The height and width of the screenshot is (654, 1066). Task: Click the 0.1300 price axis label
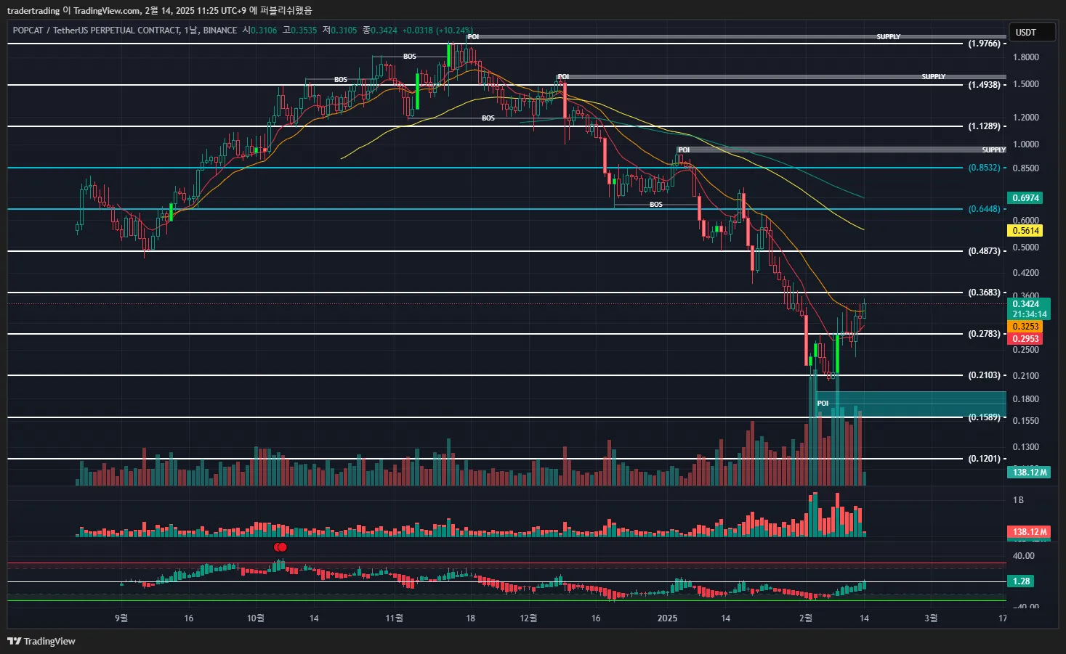[1025, 447]
